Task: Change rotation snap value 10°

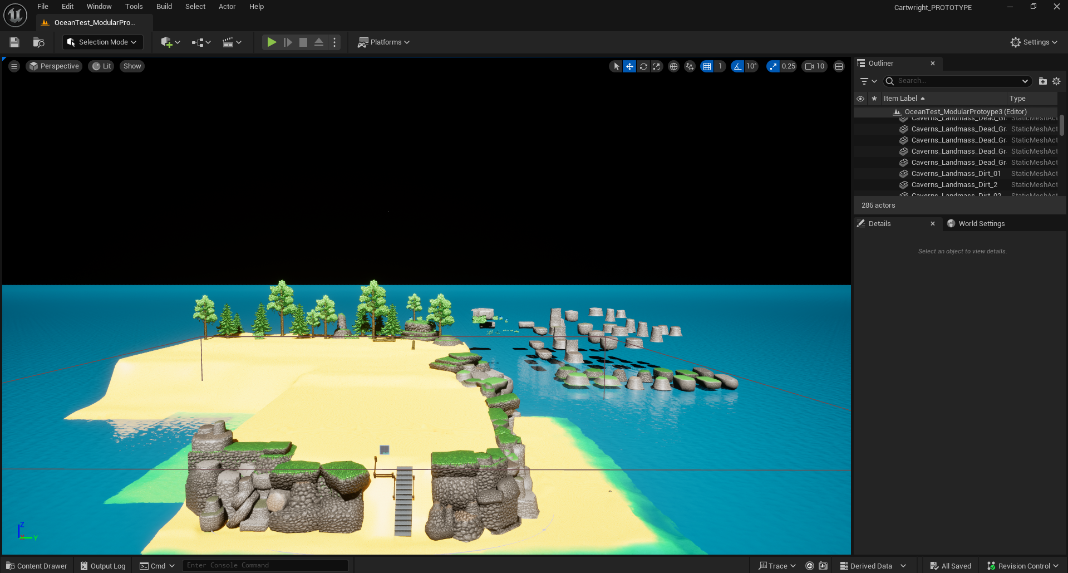Action: 751,66
